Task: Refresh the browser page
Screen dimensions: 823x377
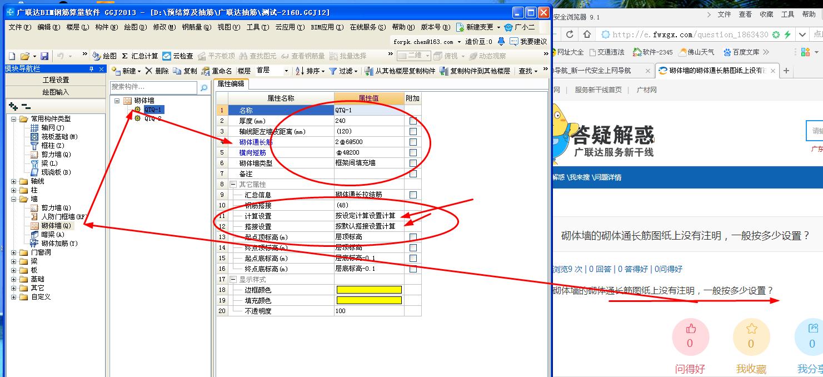Action: [x=570, y=34]
